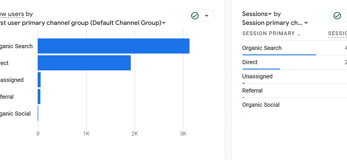Click green checkmark icon in Sessions card

(x=337, y=16)
